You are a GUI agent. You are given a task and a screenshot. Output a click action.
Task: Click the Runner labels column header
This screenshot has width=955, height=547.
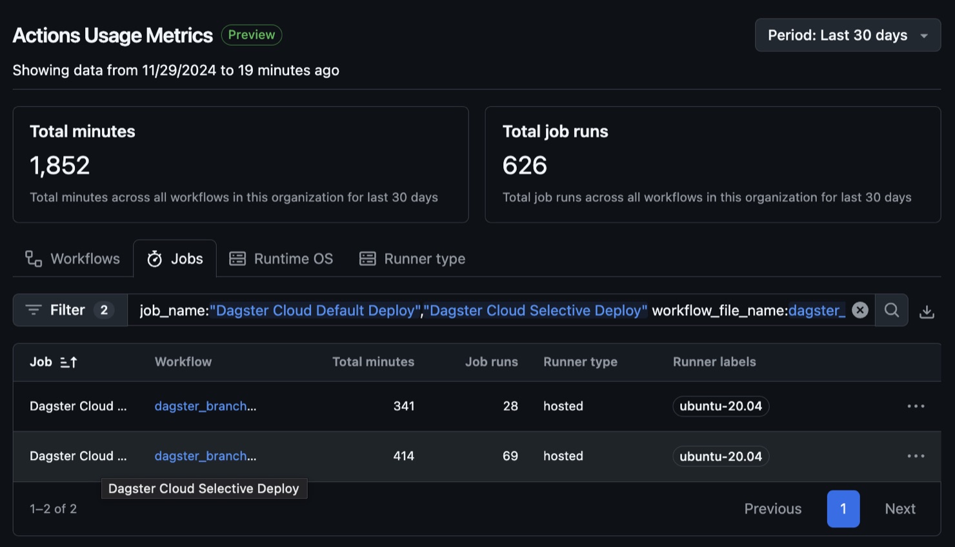pos(714,362)
